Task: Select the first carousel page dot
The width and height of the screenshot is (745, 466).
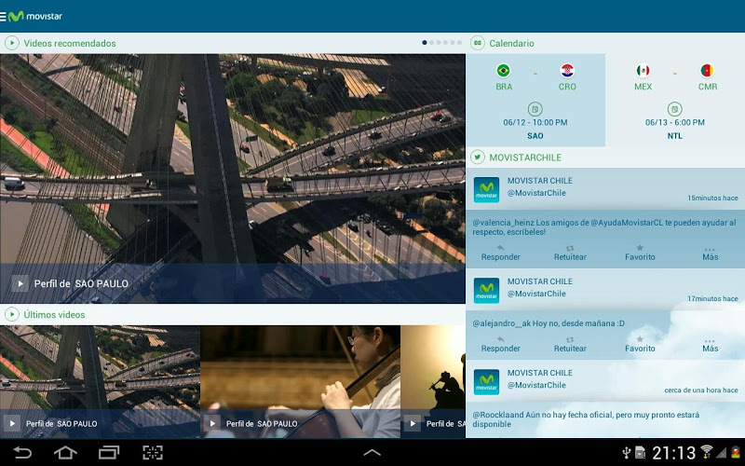Action: 425,43
